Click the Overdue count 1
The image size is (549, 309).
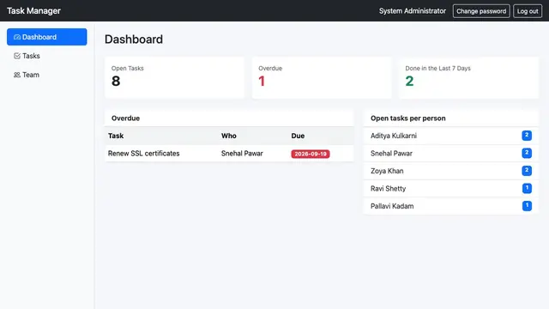[262, 82]
